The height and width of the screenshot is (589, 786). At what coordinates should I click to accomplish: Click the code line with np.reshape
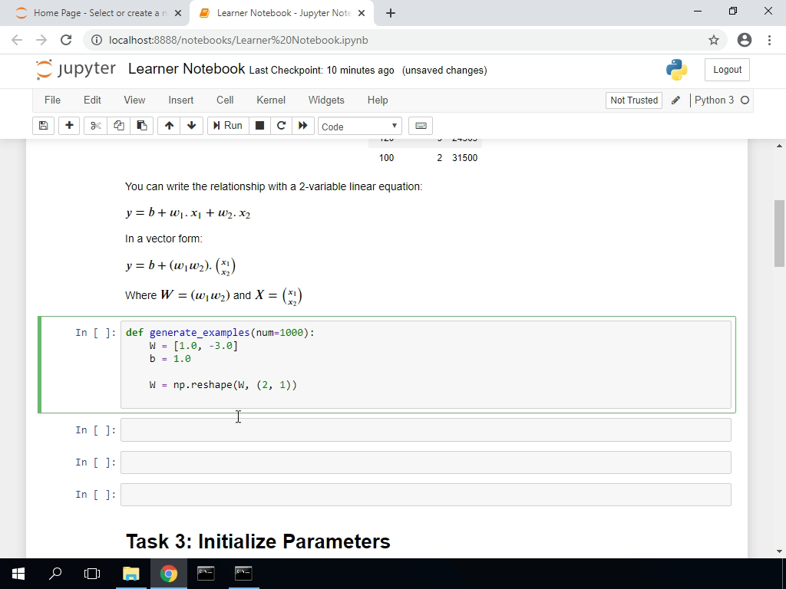point(223,385)
